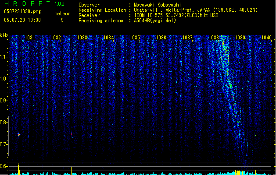Click the small red echo before 1033
This screenshot has height=175, width=276.
[71, 134]
